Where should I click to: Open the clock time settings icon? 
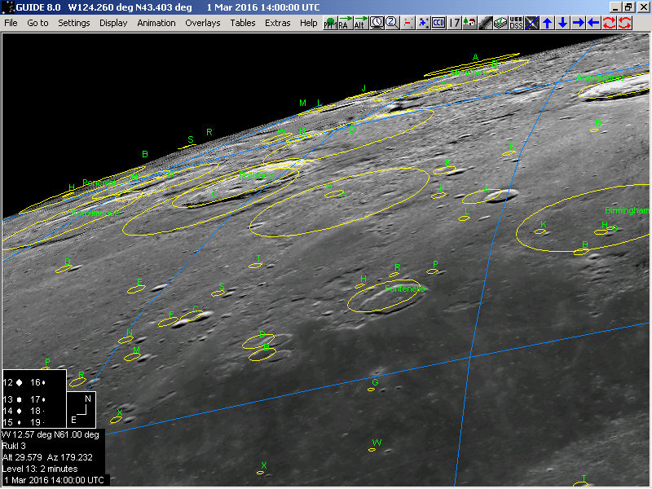click(377, 23)
